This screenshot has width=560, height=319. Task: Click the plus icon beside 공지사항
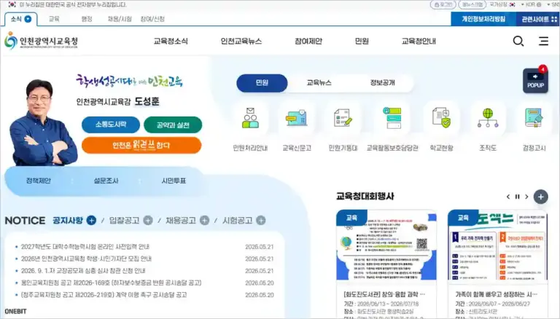click(91, 221)
